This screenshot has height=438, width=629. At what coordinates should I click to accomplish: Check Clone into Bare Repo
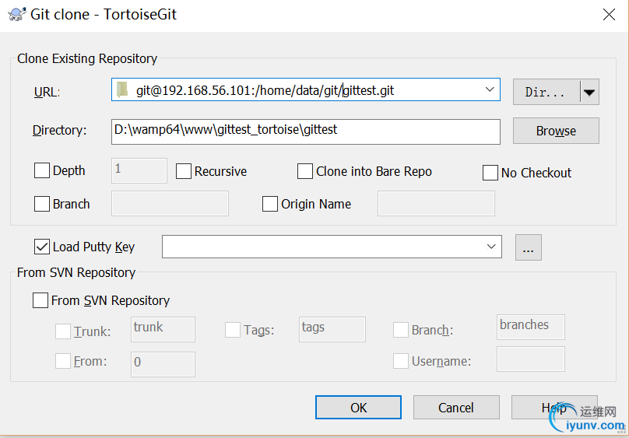tap(305, 171)
